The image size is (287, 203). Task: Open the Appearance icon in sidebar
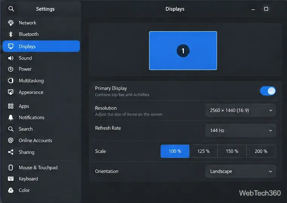11,92
